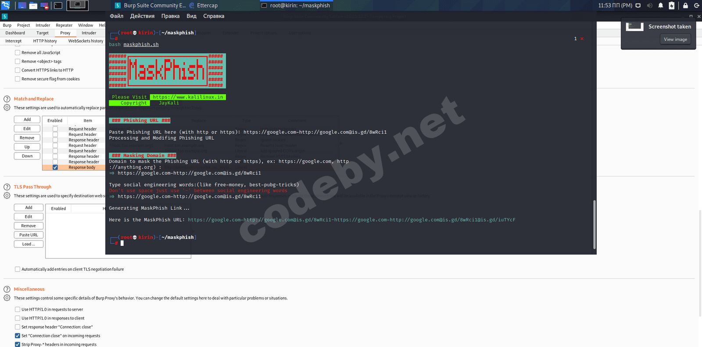Enable Remove secure flag from cookies

click(x=18, y=79)
